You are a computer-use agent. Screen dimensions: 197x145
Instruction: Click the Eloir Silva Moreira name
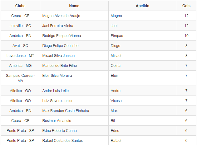(x=57, y=76)
